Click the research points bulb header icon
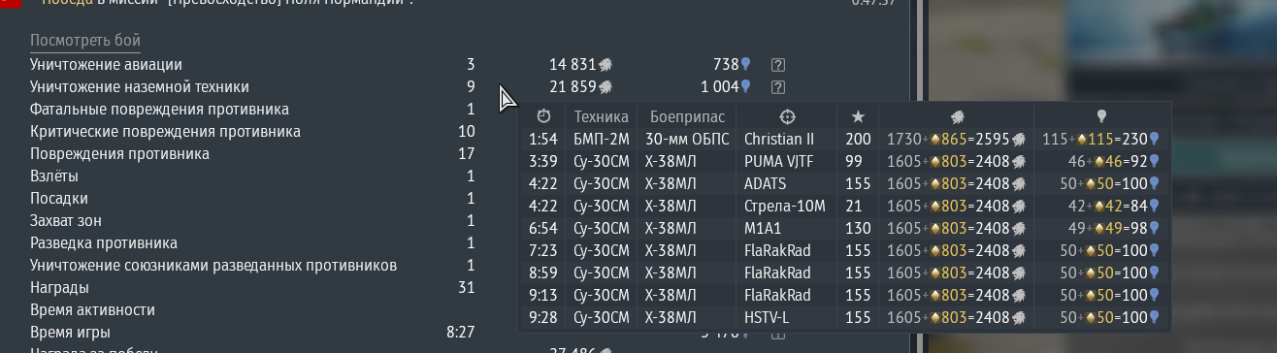The image size is (1277, 353). point(1101,116)
